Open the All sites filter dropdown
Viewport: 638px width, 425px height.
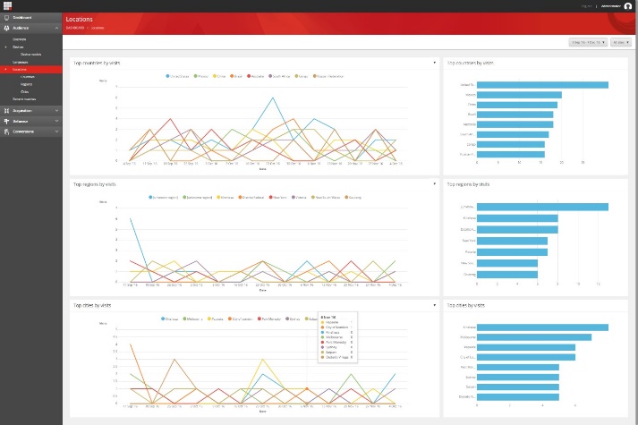click(x=621, y=42)
